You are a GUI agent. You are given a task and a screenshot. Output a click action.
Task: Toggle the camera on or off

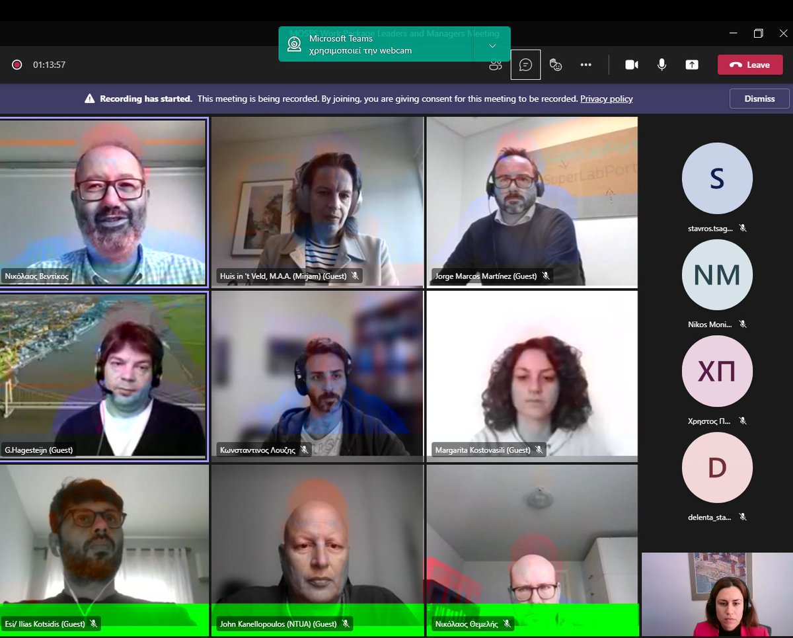pyautogui.click(x=632, y=65)
